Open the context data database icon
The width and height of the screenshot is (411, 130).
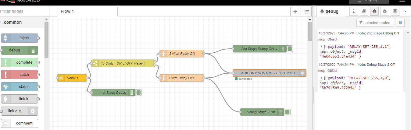point(395,11)
